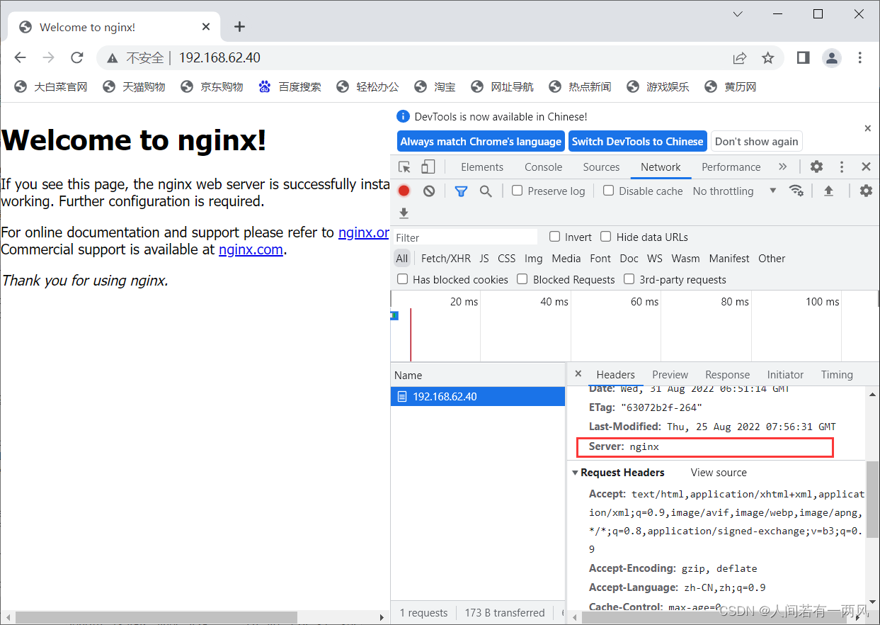This screenshot has height=625, width=880.
Task: Click Don't show again
Action: tap(756, 142)
